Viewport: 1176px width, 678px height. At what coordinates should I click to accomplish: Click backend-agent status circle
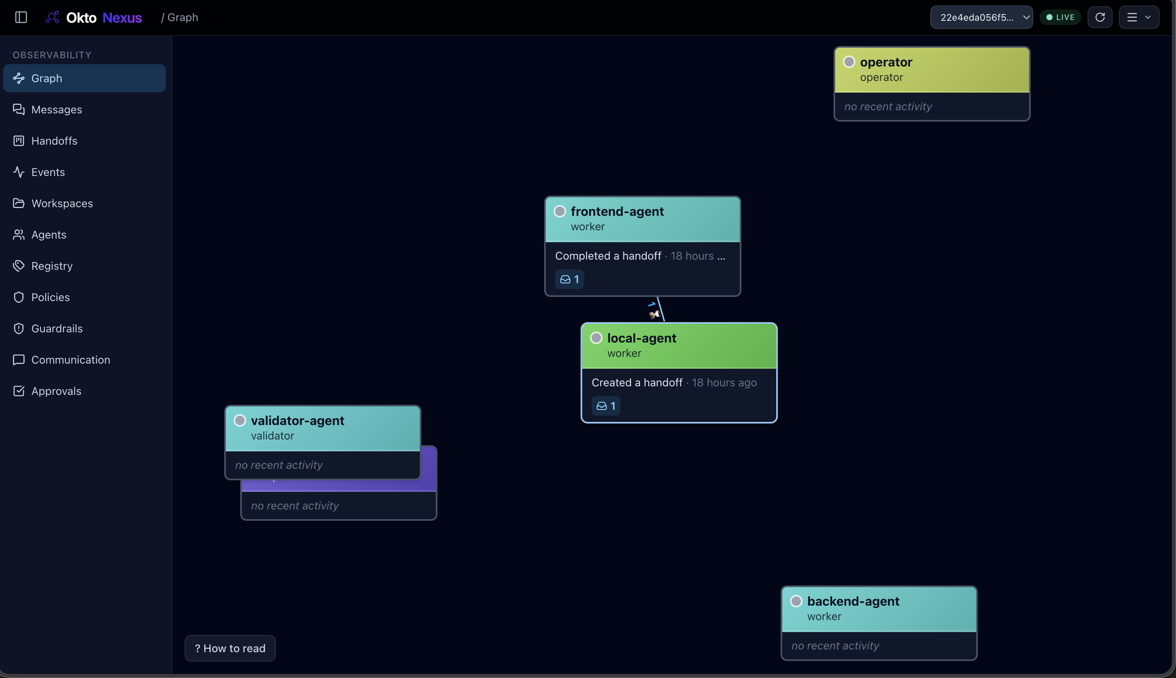tap(796, 601)
